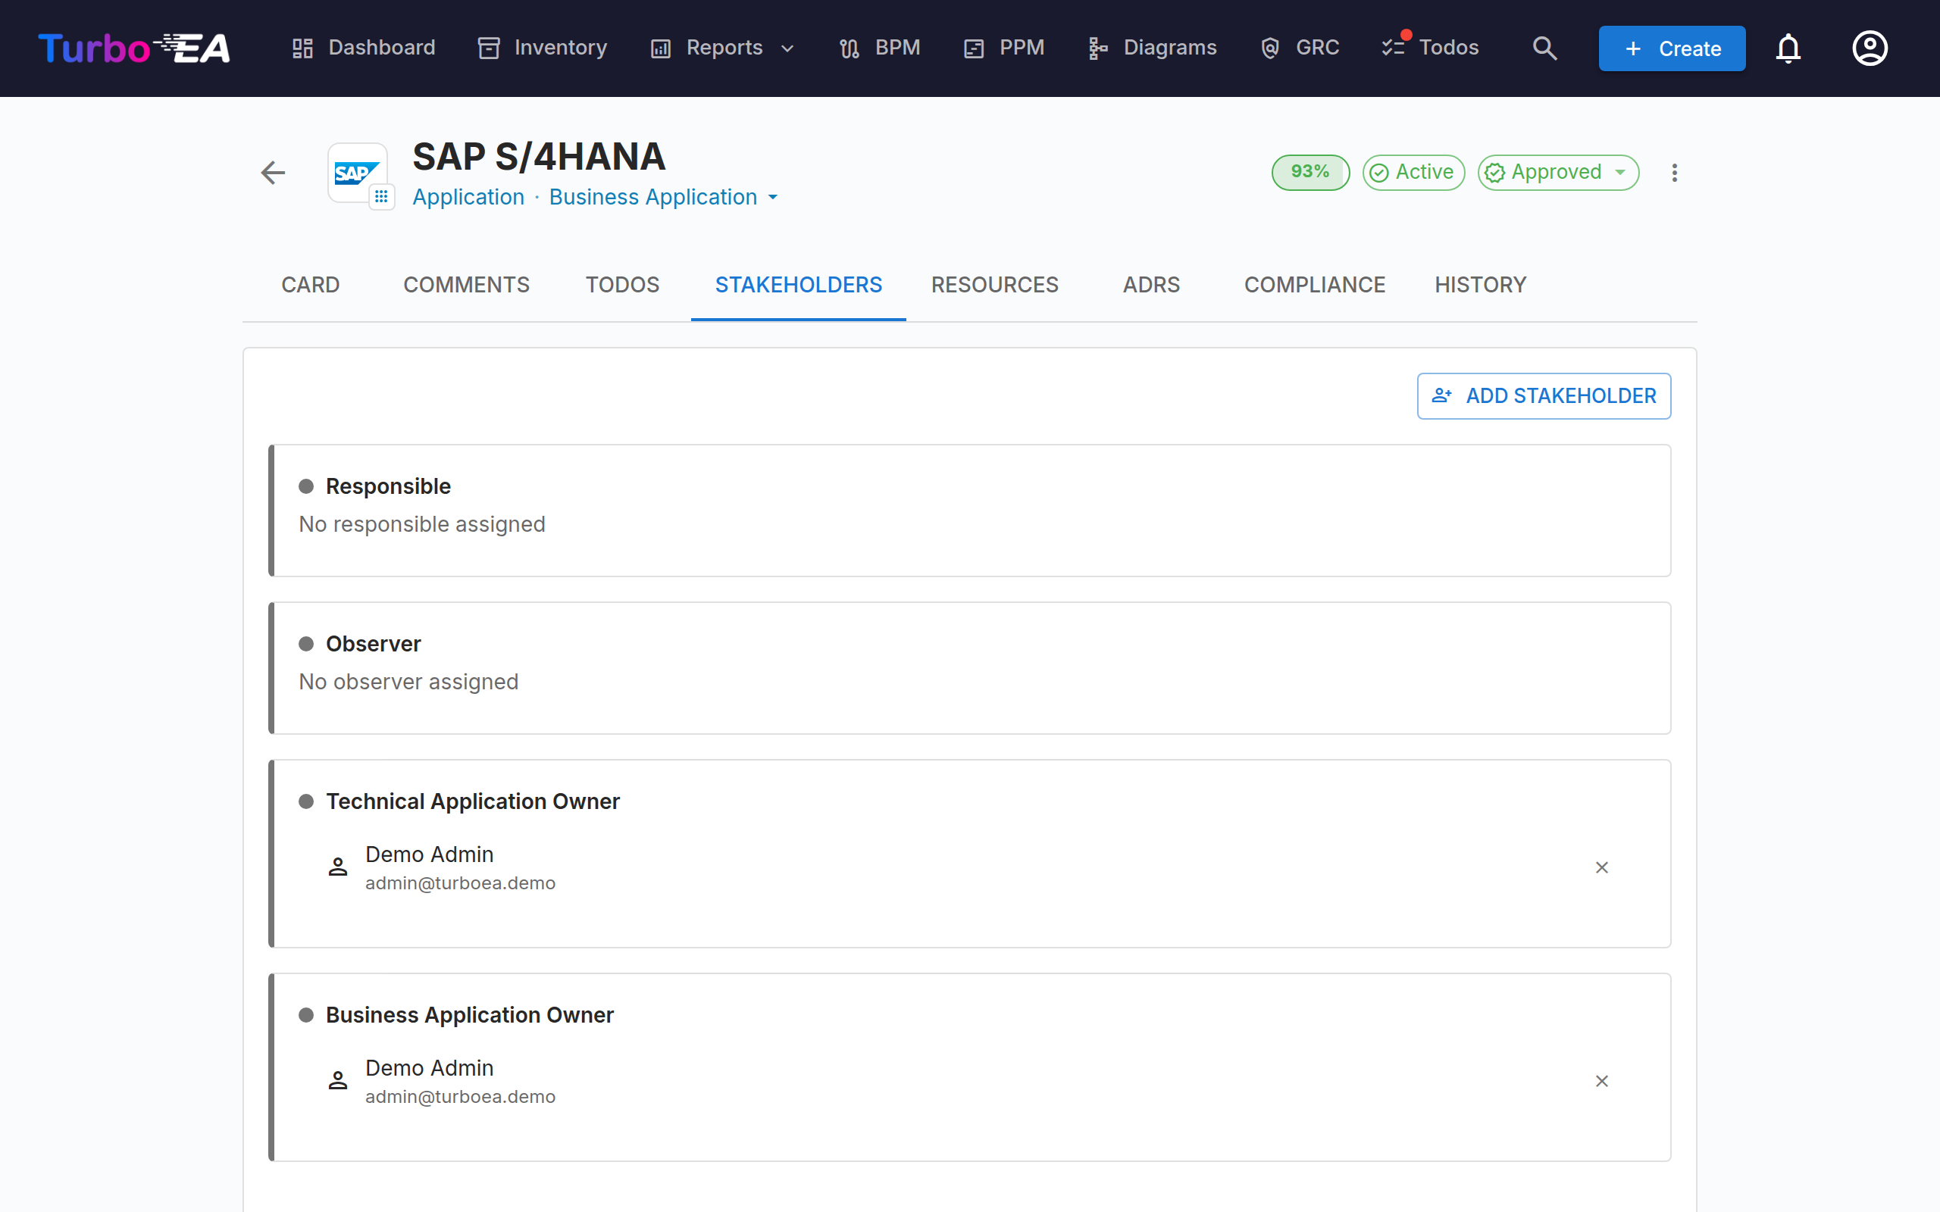Screen dimensions: 1940x1212
Task: Open the Todos navigation item
Action: tap(1430, 48)
